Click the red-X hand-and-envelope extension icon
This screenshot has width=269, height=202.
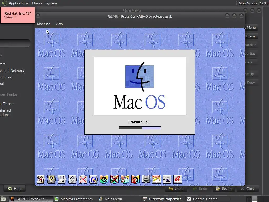(41, 179)
